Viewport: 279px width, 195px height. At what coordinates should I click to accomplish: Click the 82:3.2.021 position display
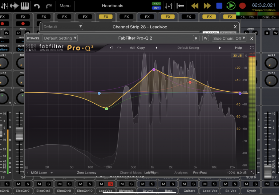coord(263,5)
